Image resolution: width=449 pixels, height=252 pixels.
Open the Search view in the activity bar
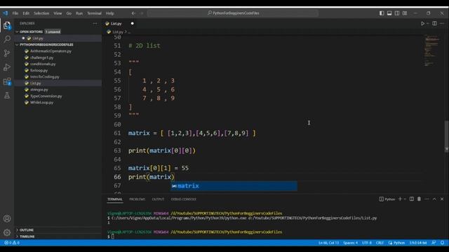7,39
